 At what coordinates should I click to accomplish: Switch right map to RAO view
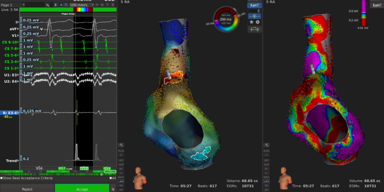point(266,177)
